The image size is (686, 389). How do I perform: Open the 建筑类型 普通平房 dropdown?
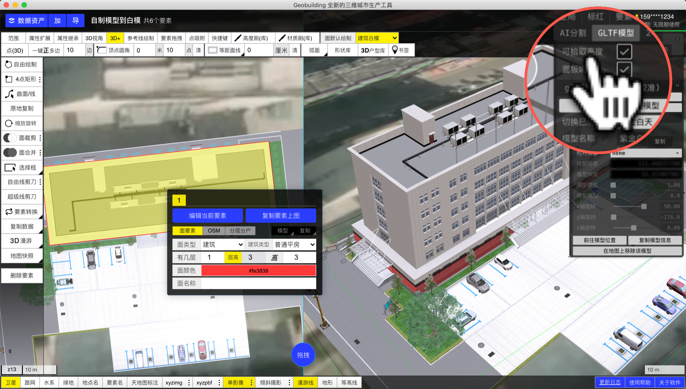point(294,245)
